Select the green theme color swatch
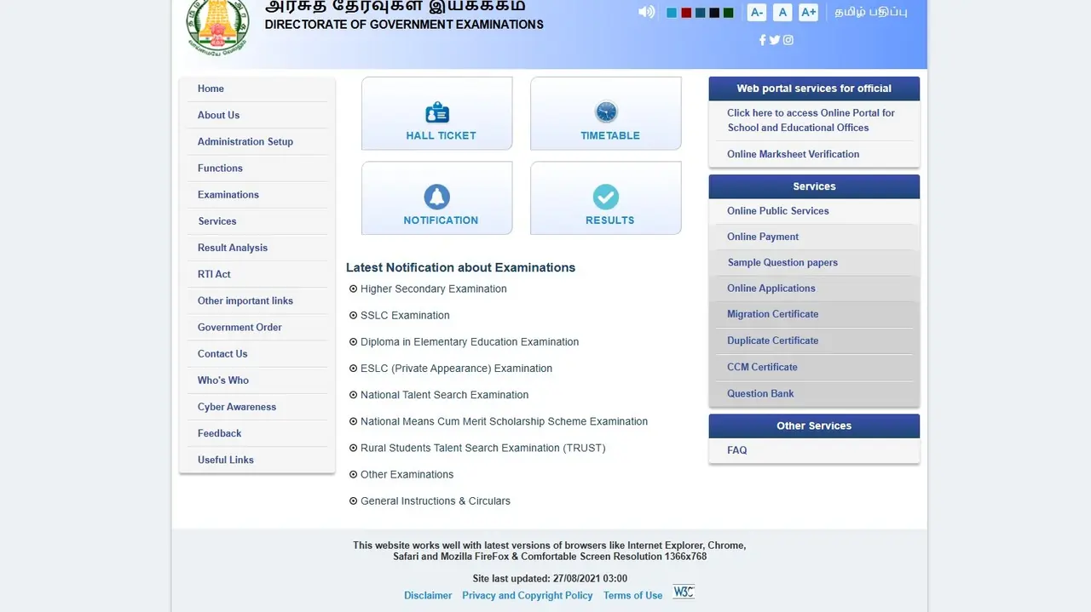Image resolution: width=1091 pixels, height=612 pixels. coord(727,12)
